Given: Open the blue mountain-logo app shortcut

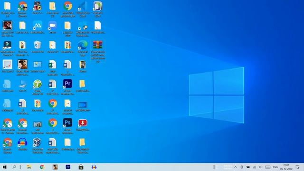Looking at the screenshot, I should coord(38,27).
